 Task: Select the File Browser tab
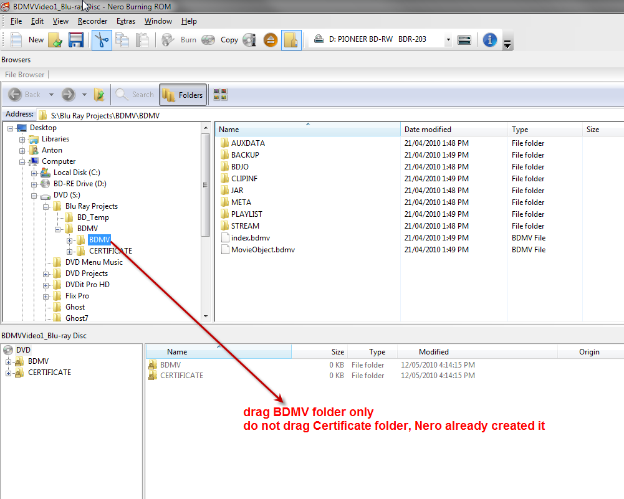point(25,75)
